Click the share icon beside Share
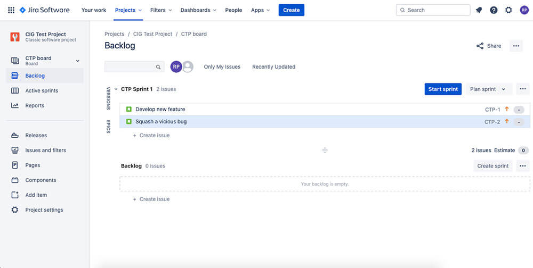The image size is (533, 268). (480, 46)
